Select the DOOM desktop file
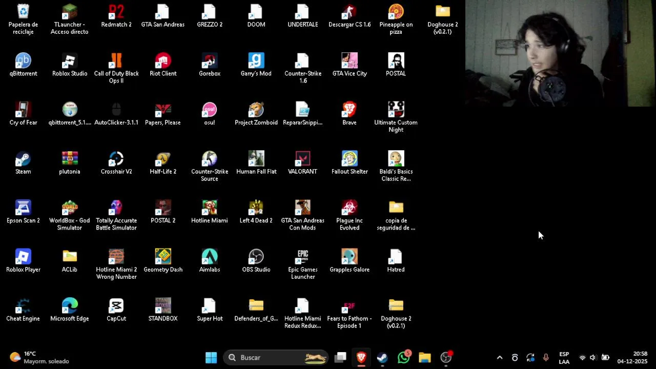Screen dimensions: 656x369 256,16
